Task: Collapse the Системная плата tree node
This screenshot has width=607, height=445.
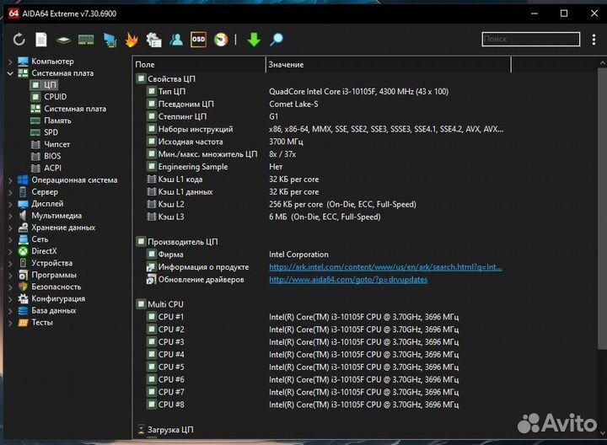Action: pyautogui.click(x=10, y=73)
